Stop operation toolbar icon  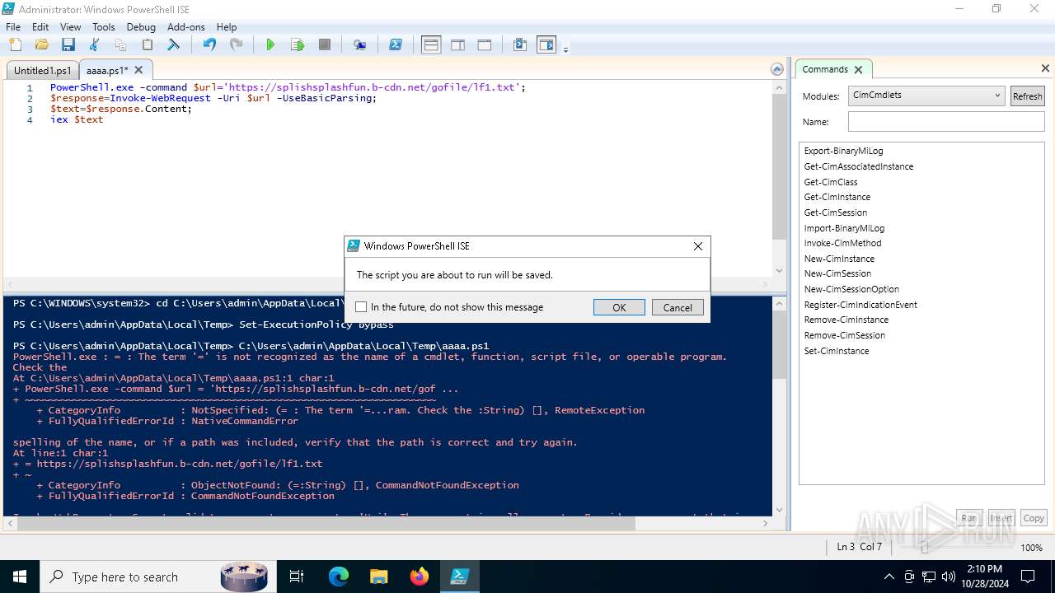click(x=325, y=45)
